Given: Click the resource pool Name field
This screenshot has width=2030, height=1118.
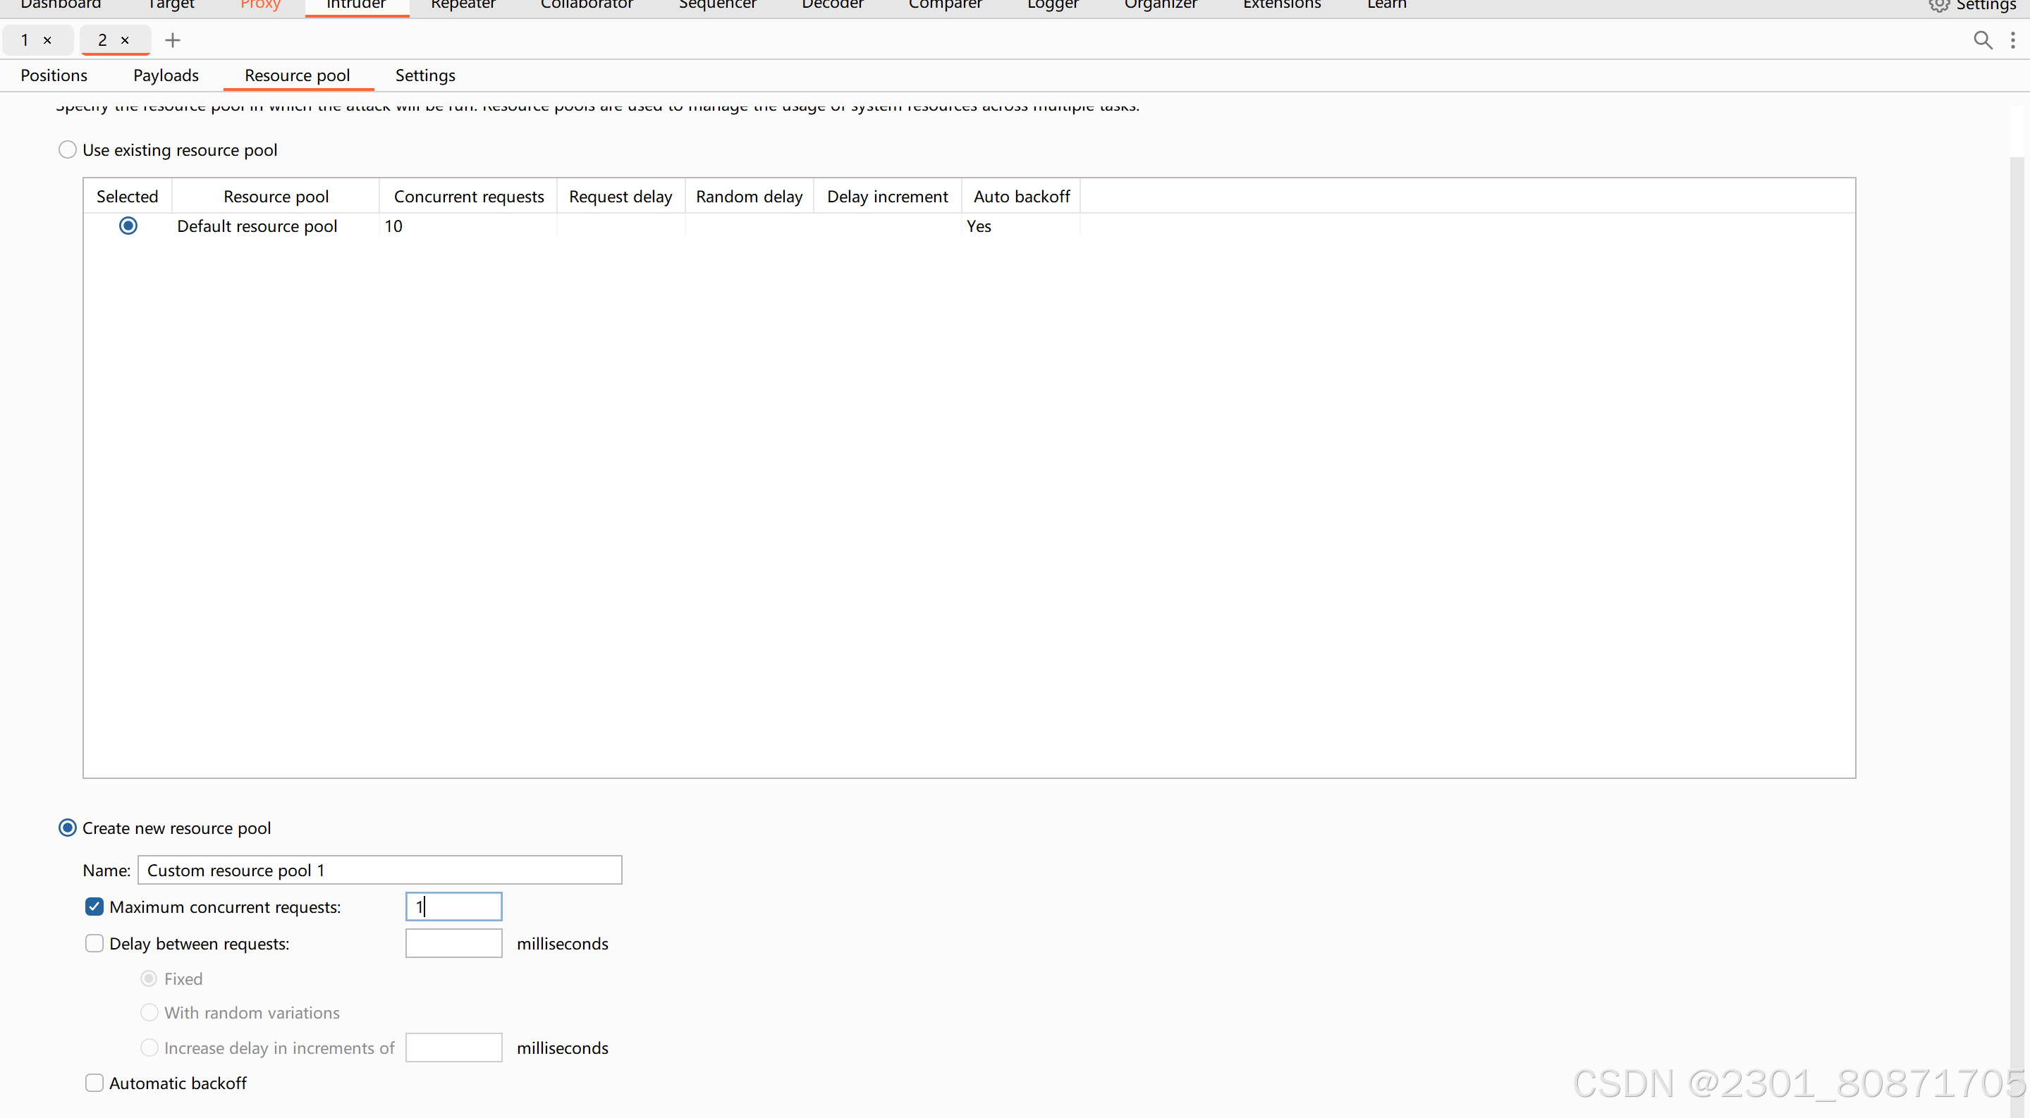Looking at the screenshot, I should pos(379,870).
